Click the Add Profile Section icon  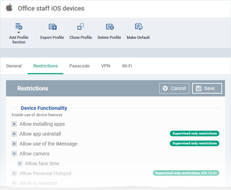(19, 26)
